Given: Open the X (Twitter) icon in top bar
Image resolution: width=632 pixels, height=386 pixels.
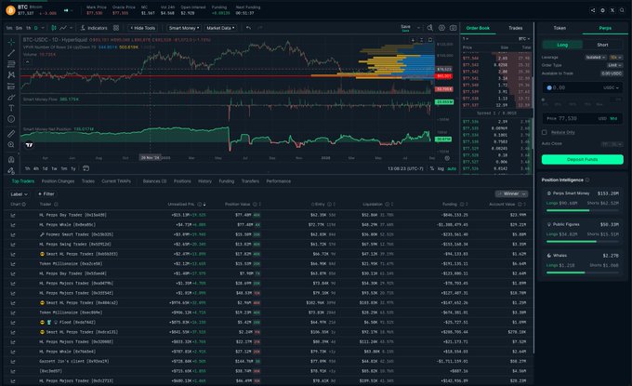Looking at the screenshot, I should (x=612, y=10).
